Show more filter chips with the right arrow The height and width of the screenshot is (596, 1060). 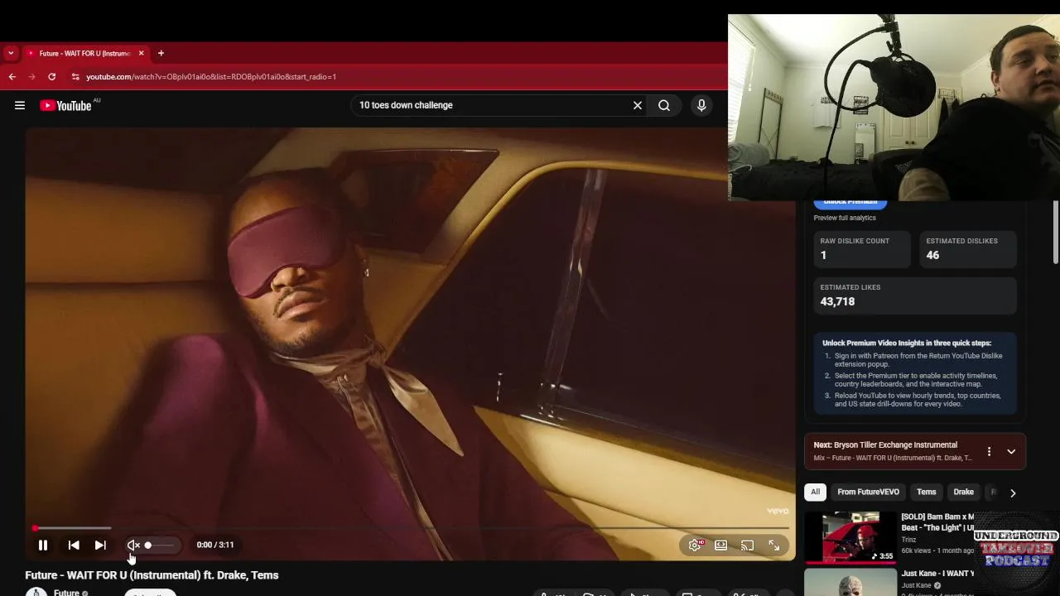[x=1012, y=493]
